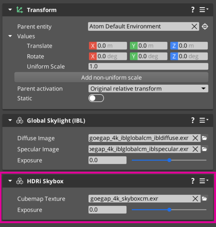Open the Parent activation dropdown
The height and width of the screenshot is (227, 216).
(x=148, y=88)
